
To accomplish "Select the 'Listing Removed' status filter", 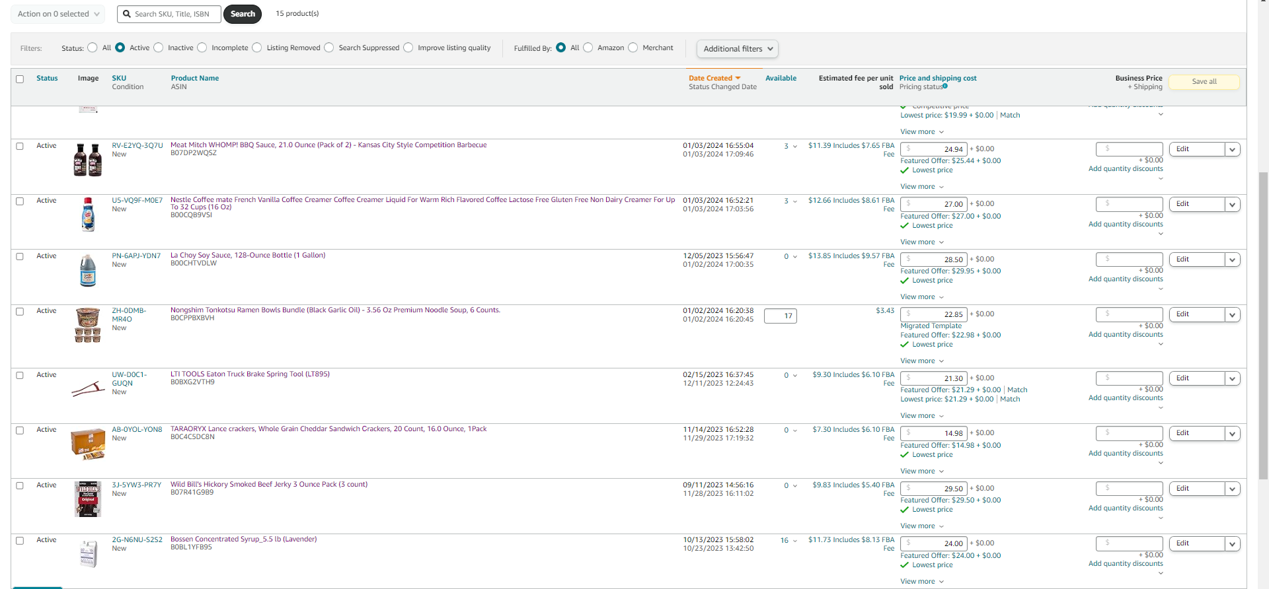I will [257, 48].
